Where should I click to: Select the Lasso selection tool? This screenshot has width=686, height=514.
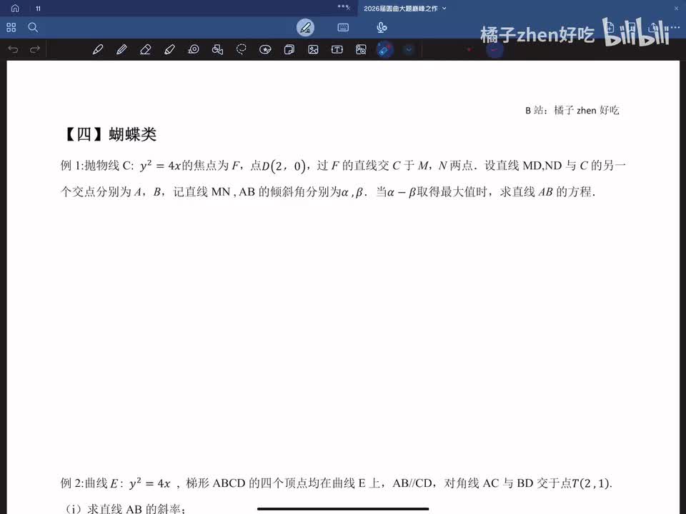(x=241, y=49)
